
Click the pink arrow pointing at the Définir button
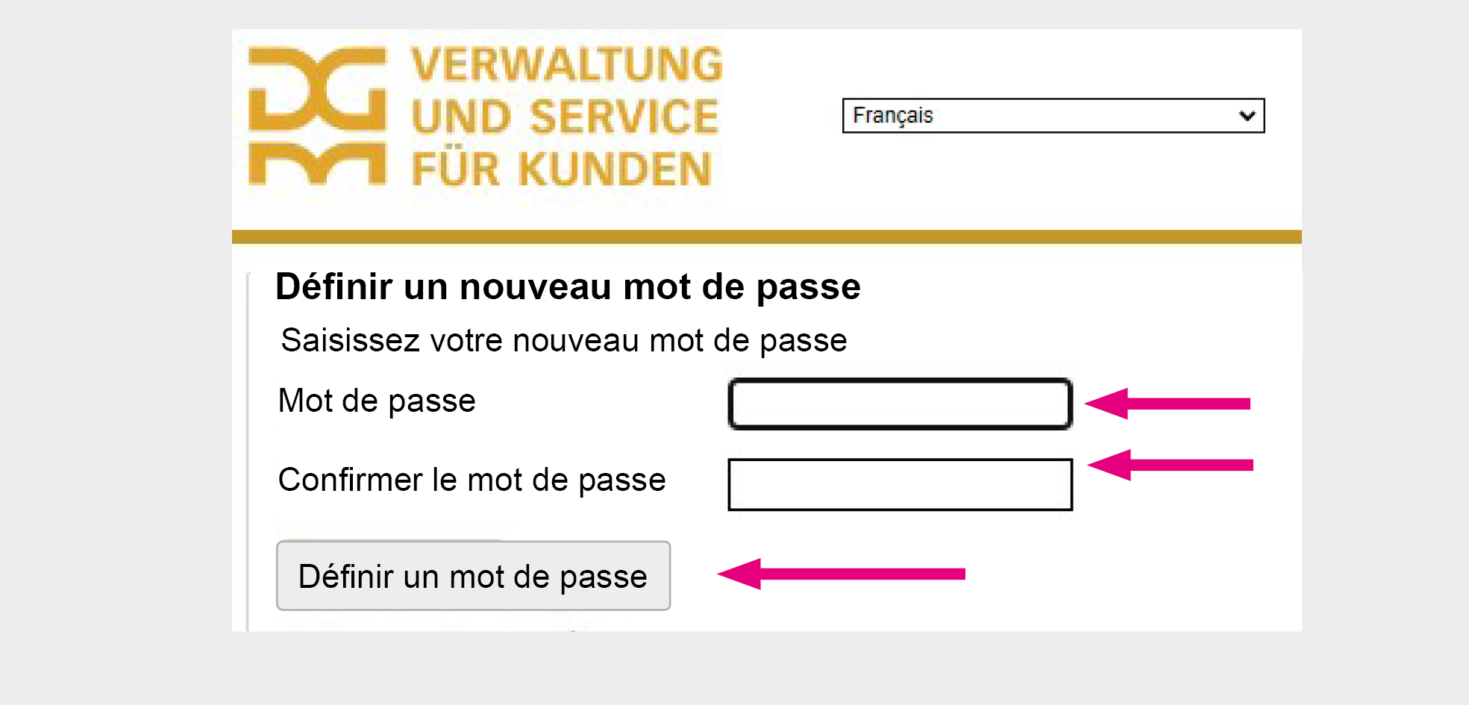[841, 574]
